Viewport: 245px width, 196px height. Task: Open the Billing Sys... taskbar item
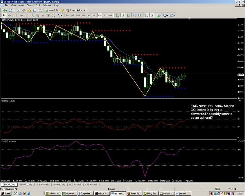[151, 194]
